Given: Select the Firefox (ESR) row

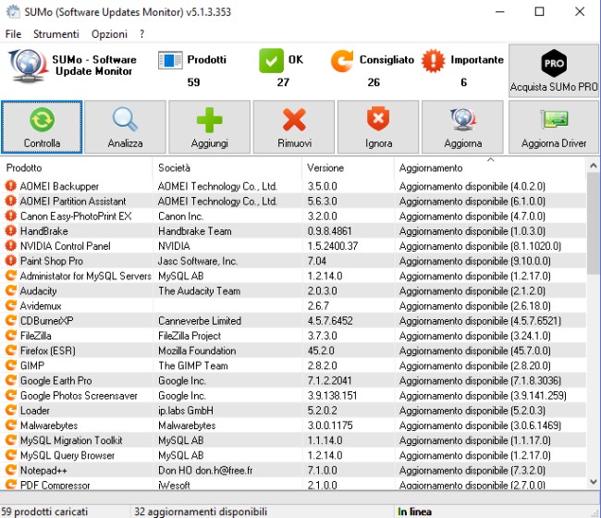Looking at the screenshot, I should (294, 351).
